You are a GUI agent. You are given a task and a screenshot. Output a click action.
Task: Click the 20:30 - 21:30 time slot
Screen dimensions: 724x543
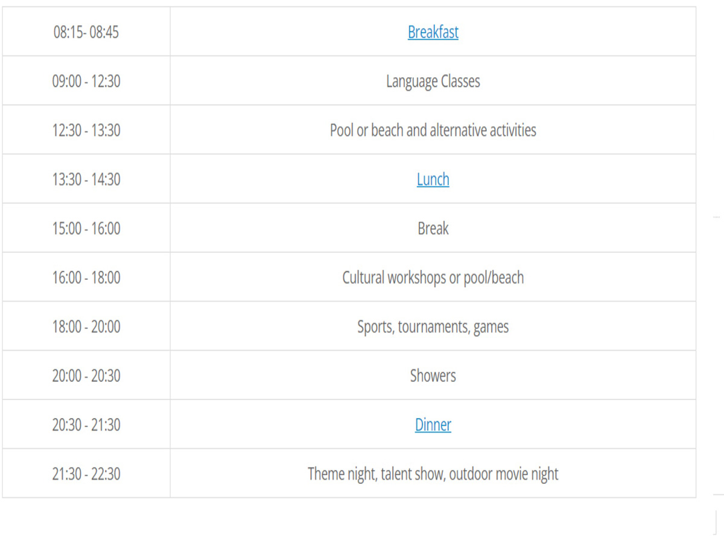86,425
